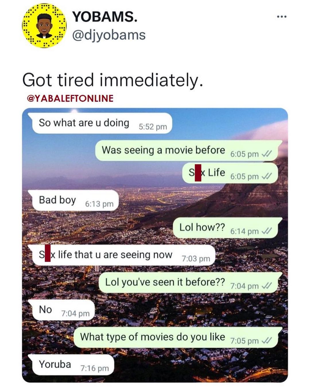Tap 'life that u are seeing now' message
The image size is (310, 388).
(x=124, y=255)
